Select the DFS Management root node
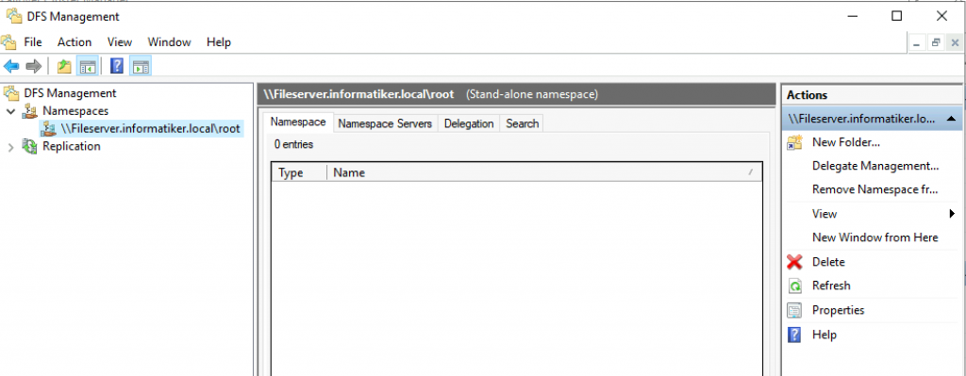966x376 pixels. 70,93
